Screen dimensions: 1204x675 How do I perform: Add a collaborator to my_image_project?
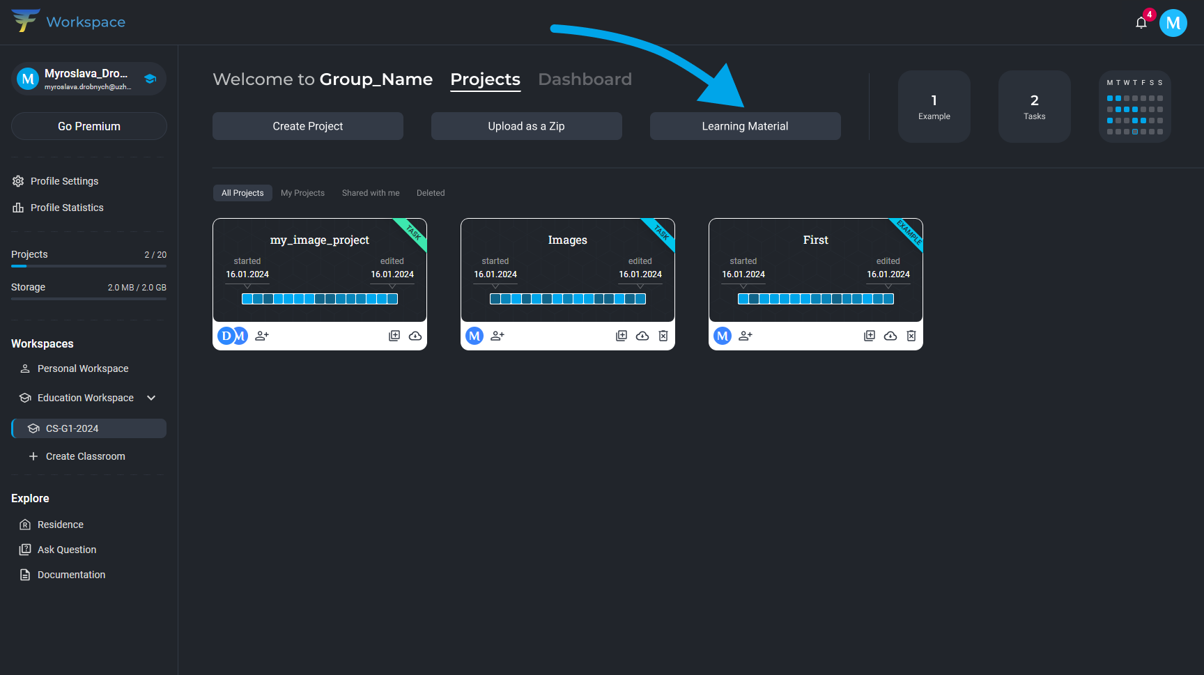click(262, 336)
